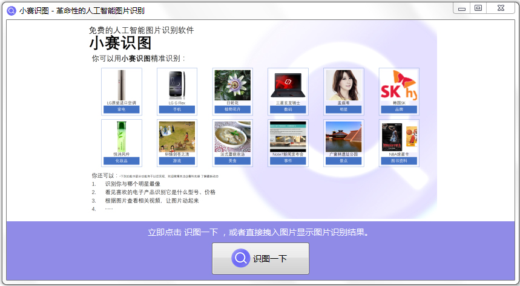The height and width of the screenshot is (286, 520).
Task: Click the 游戏 category label
Action: point(177,161)
